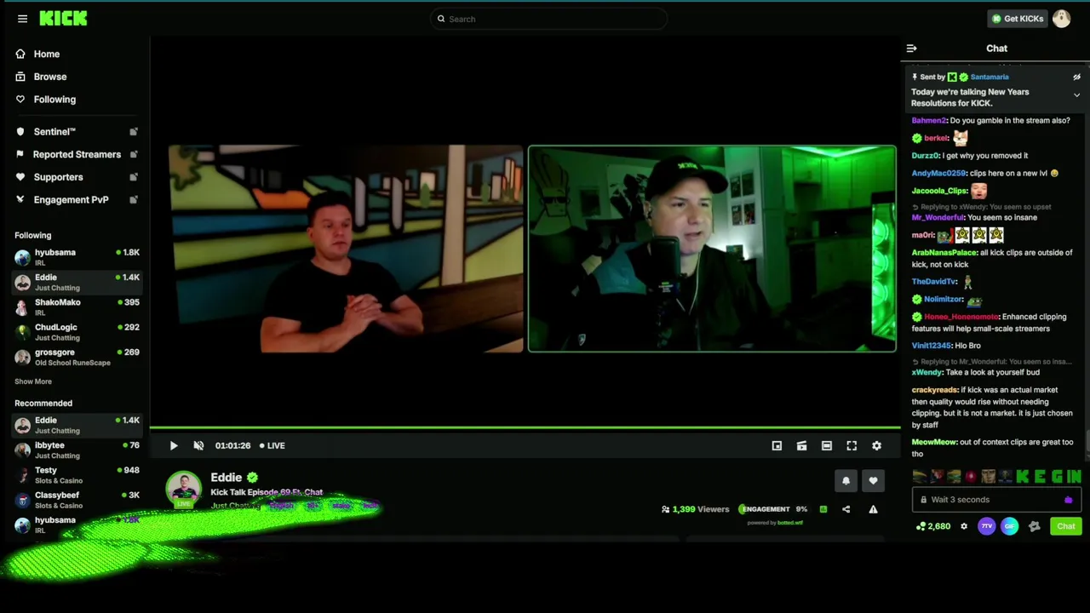1090x613 pixels.
Task: Open hyubsama channel in Following list
Action: (x=77, y=257)
